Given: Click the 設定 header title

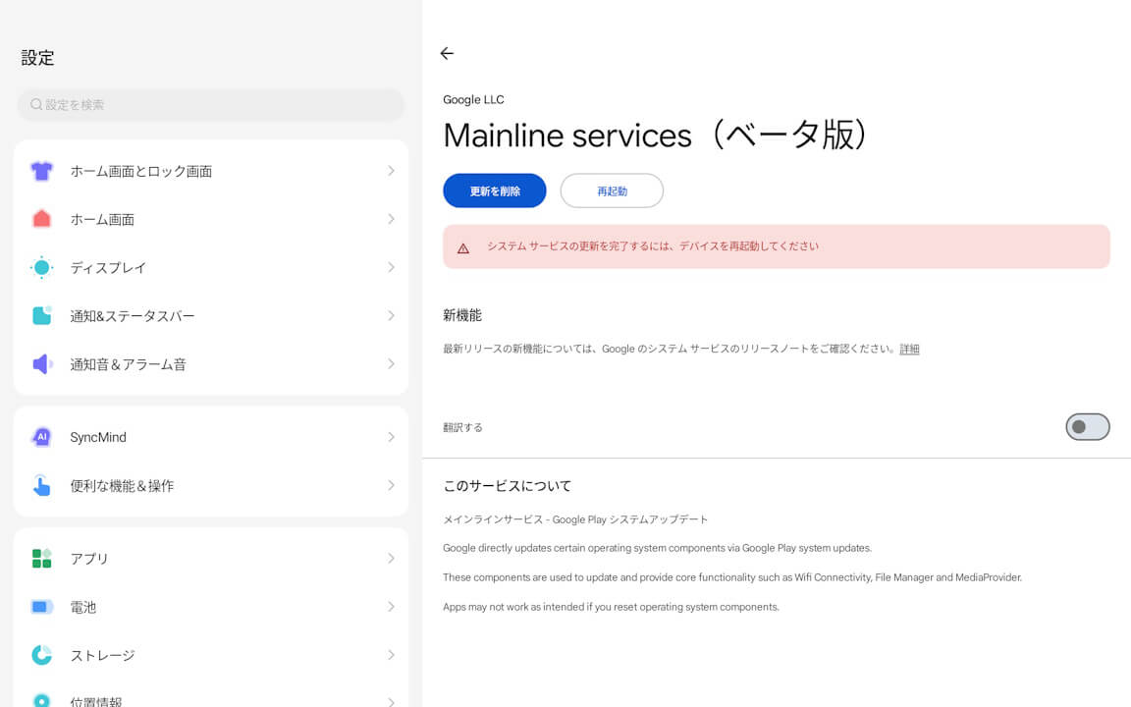Looking at the screenshot, I should pyautogui.click(x=37, y=58).
